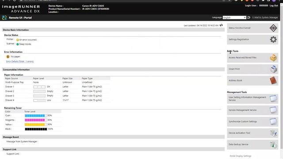
Task: Open Data Backup Service
Action: [x=252, y=144]
